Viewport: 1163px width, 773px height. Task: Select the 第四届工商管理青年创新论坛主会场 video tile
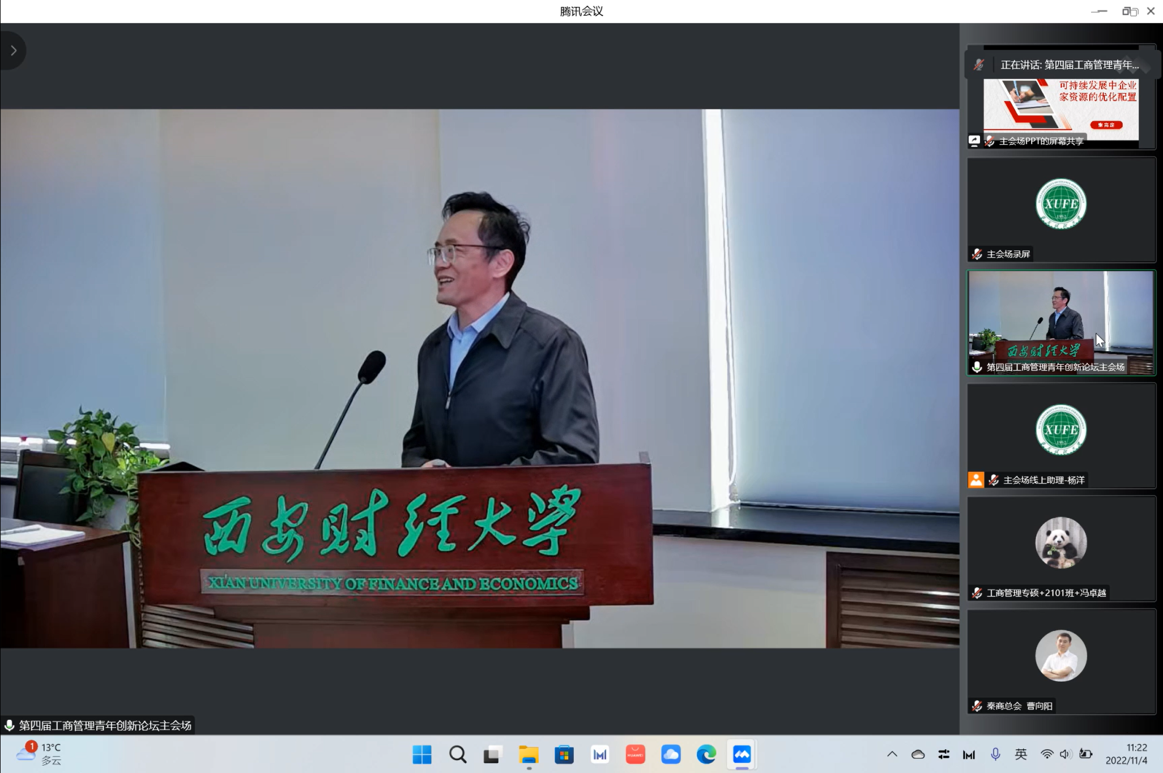pyautogui.click(x=1061, y=323)
